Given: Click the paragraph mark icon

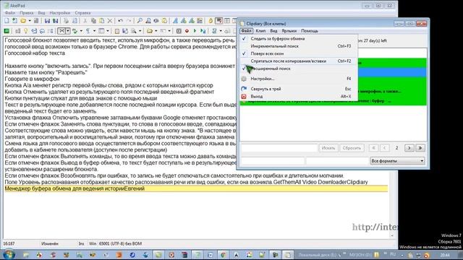Looking at the screenshot, I should tap(88, 31).
